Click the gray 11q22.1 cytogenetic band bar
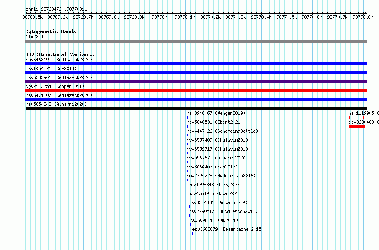The height and width of the screenshot is (250, 379). [x=196, y=41]
